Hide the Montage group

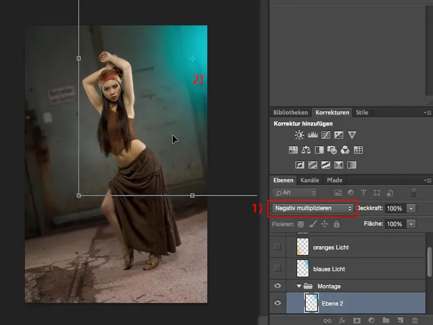278,286
